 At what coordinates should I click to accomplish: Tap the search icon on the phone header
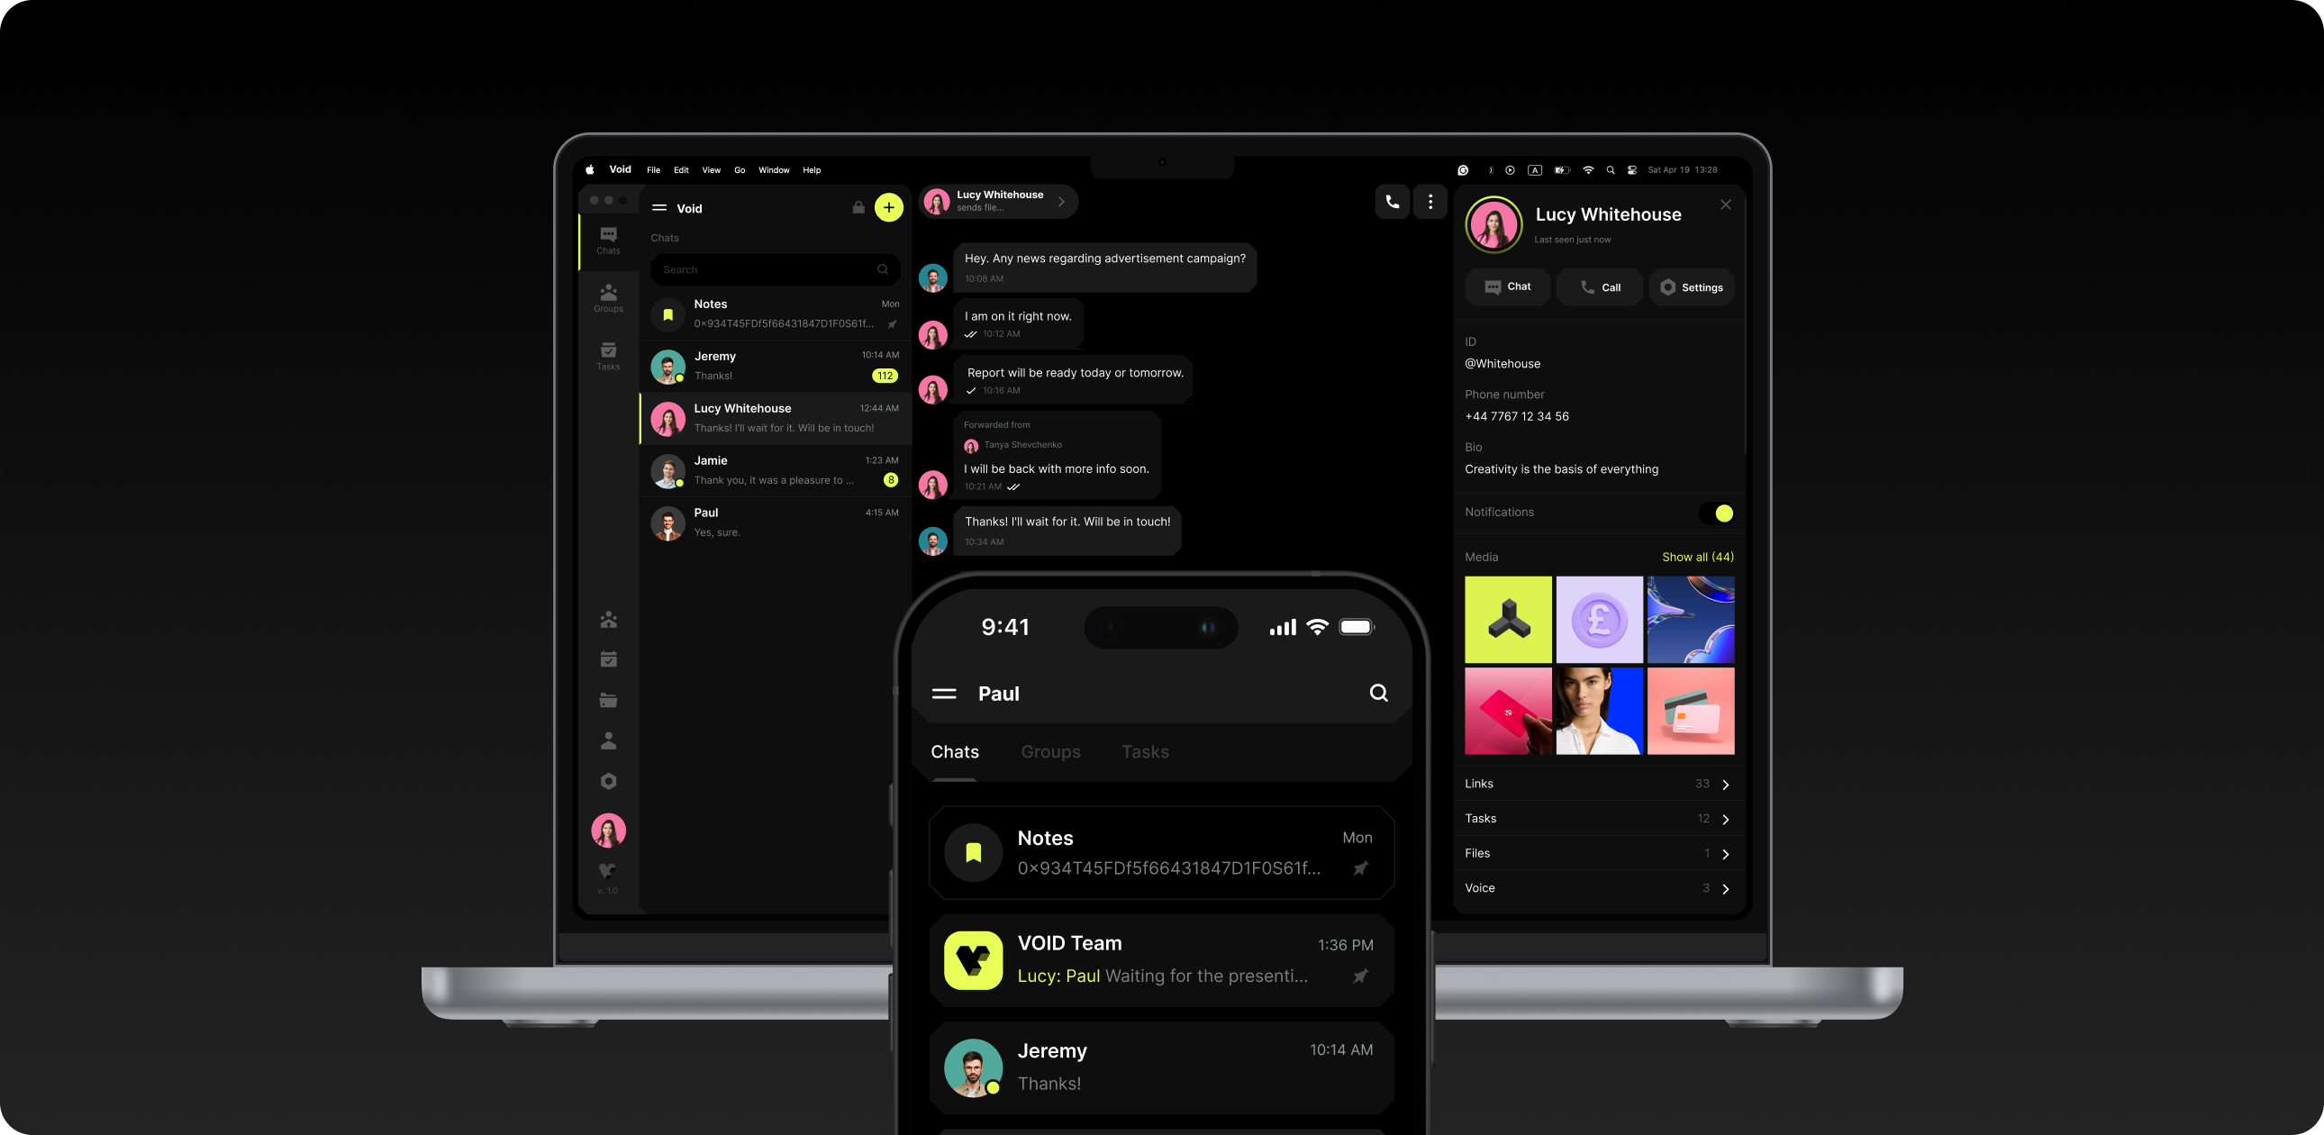click(x=1378, y=692)
